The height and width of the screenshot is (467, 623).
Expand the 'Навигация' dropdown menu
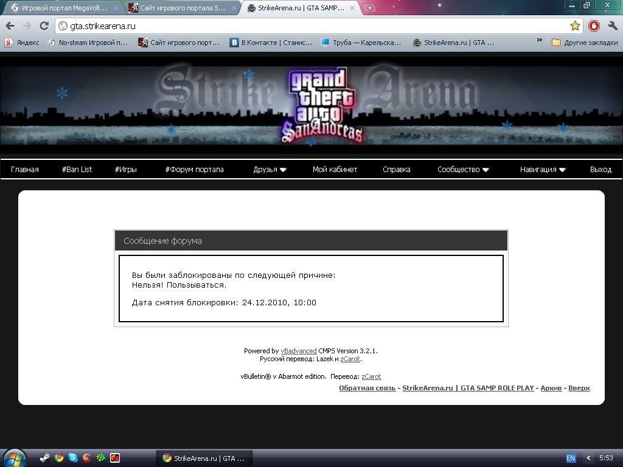tap(543, 170)
